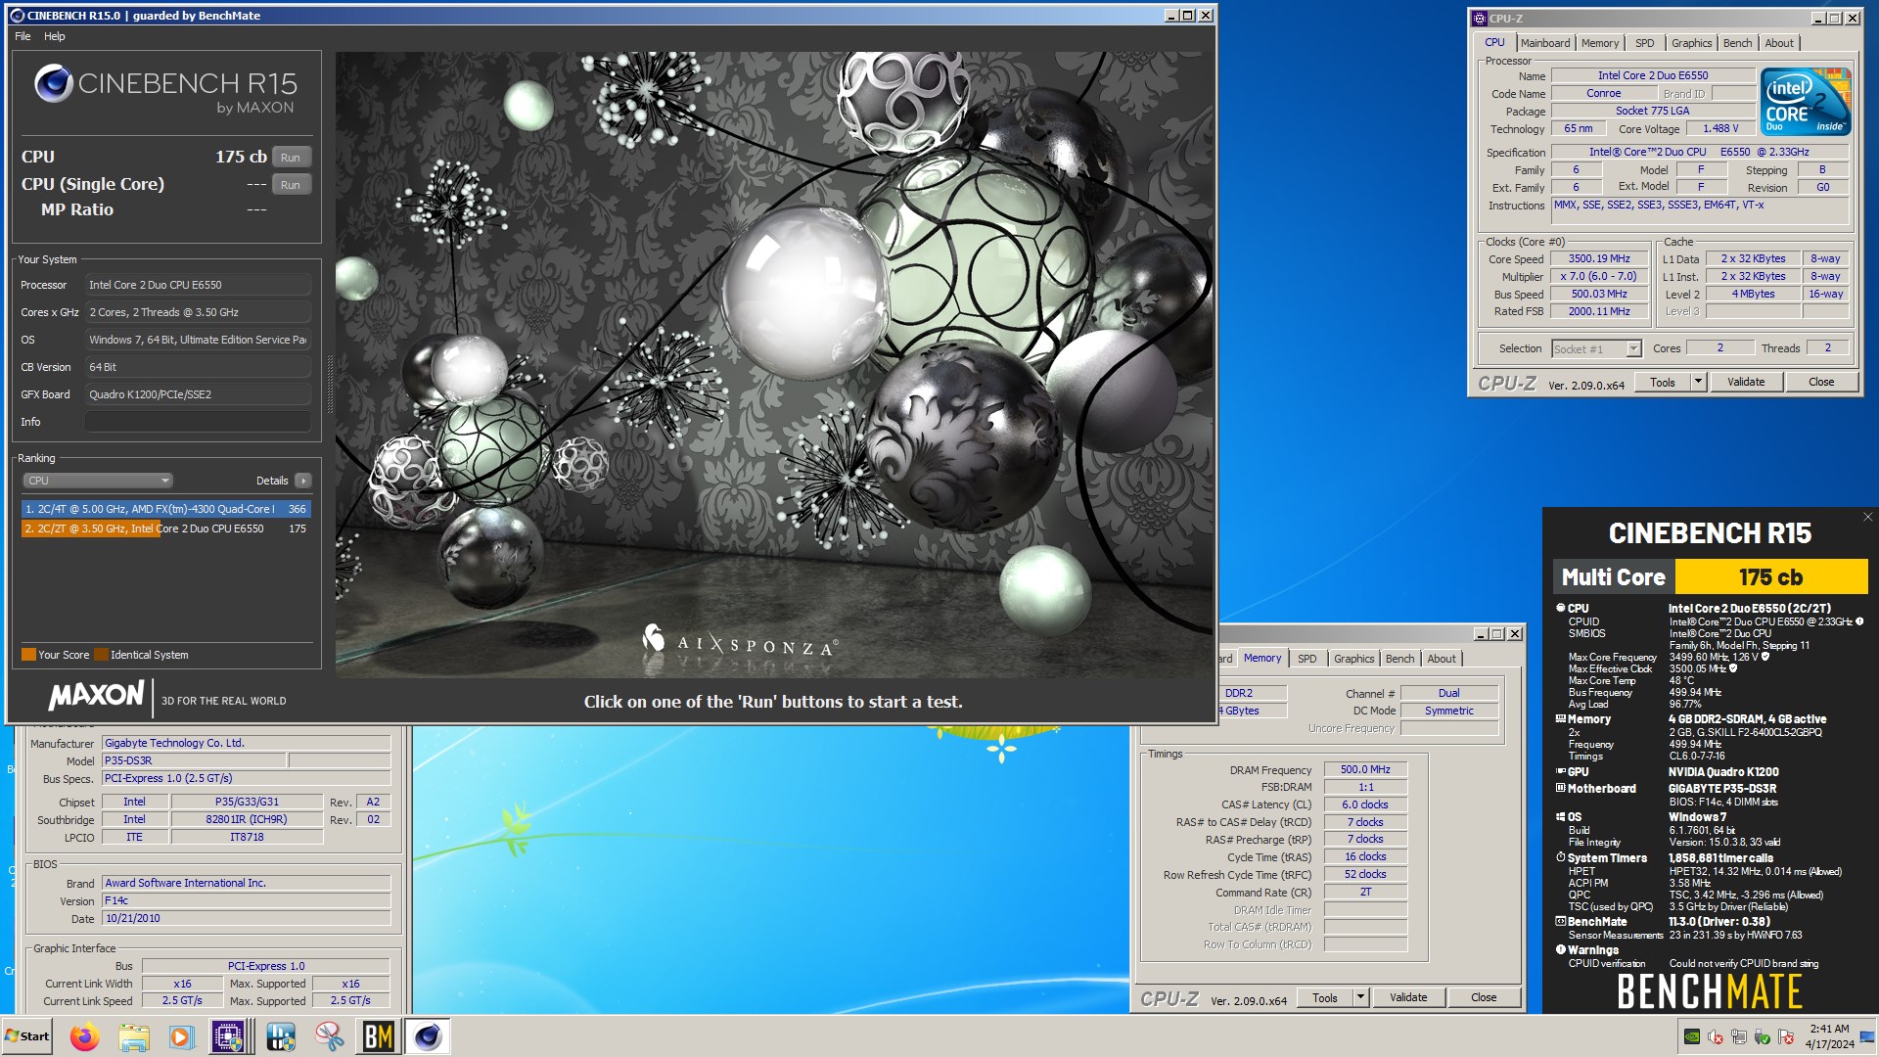Switch to Mainboard tab in top CPU-Z
This screenshot has width=1879, height=1057.
1545,43
